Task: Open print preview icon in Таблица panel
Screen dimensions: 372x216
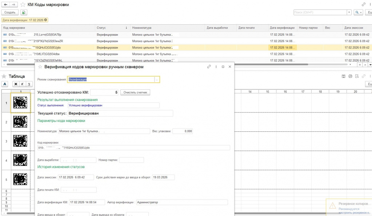Action: point(357,76)
